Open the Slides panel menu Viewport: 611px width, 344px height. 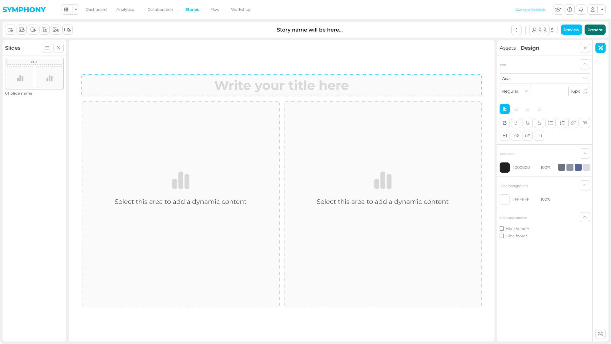(47, 48)
